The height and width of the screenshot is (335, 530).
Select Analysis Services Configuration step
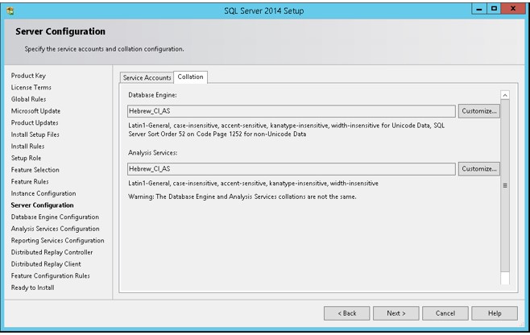55,229
